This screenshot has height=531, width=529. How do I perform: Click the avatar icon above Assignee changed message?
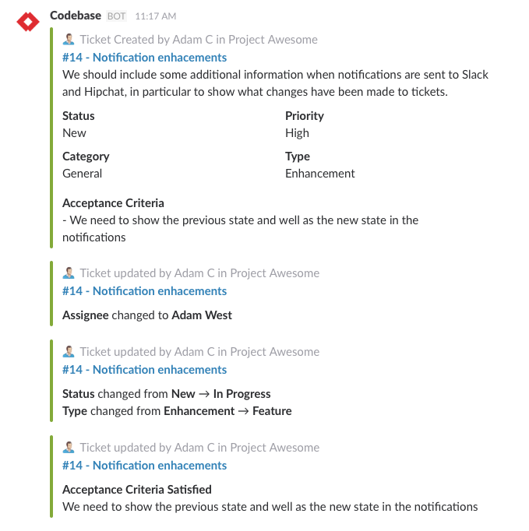pos(69,273)
